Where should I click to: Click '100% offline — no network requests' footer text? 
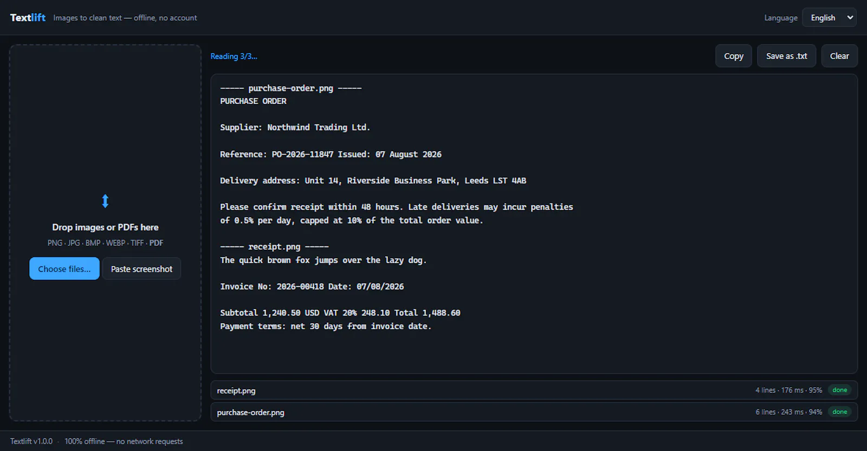(x=124, y=441)
